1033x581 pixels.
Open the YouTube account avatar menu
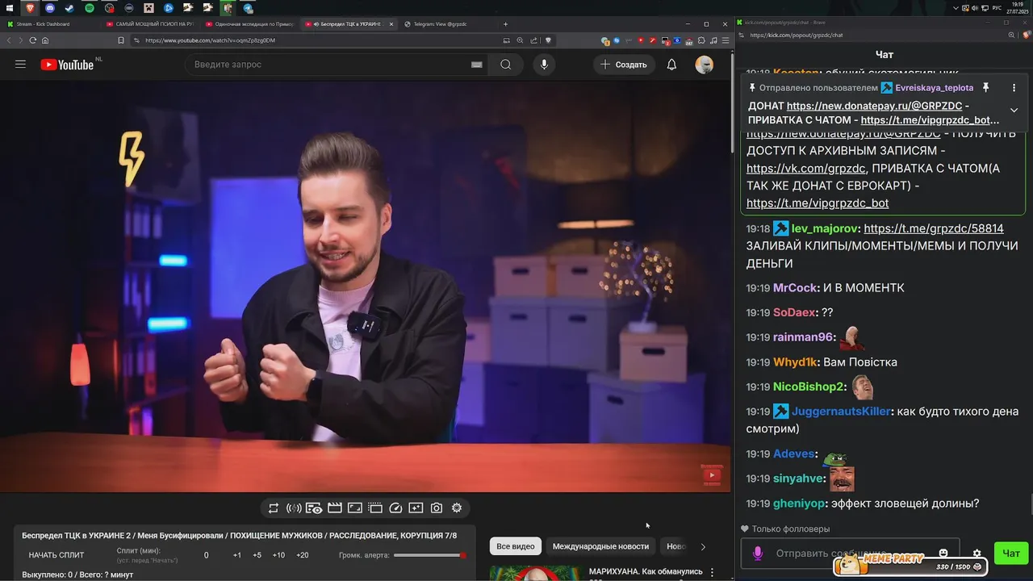[x=705, y=65]
